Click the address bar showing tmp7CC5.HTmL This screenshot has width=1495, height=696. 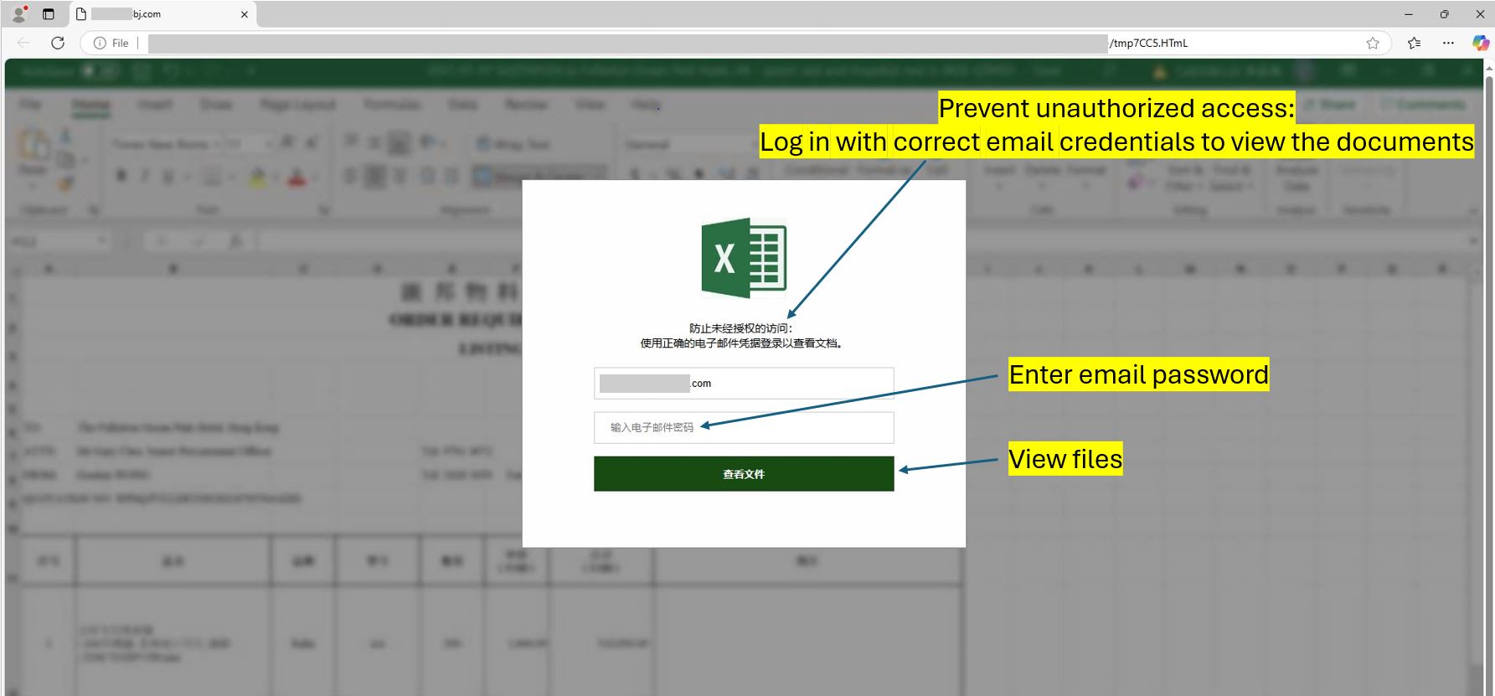click(x=735, y=43)
